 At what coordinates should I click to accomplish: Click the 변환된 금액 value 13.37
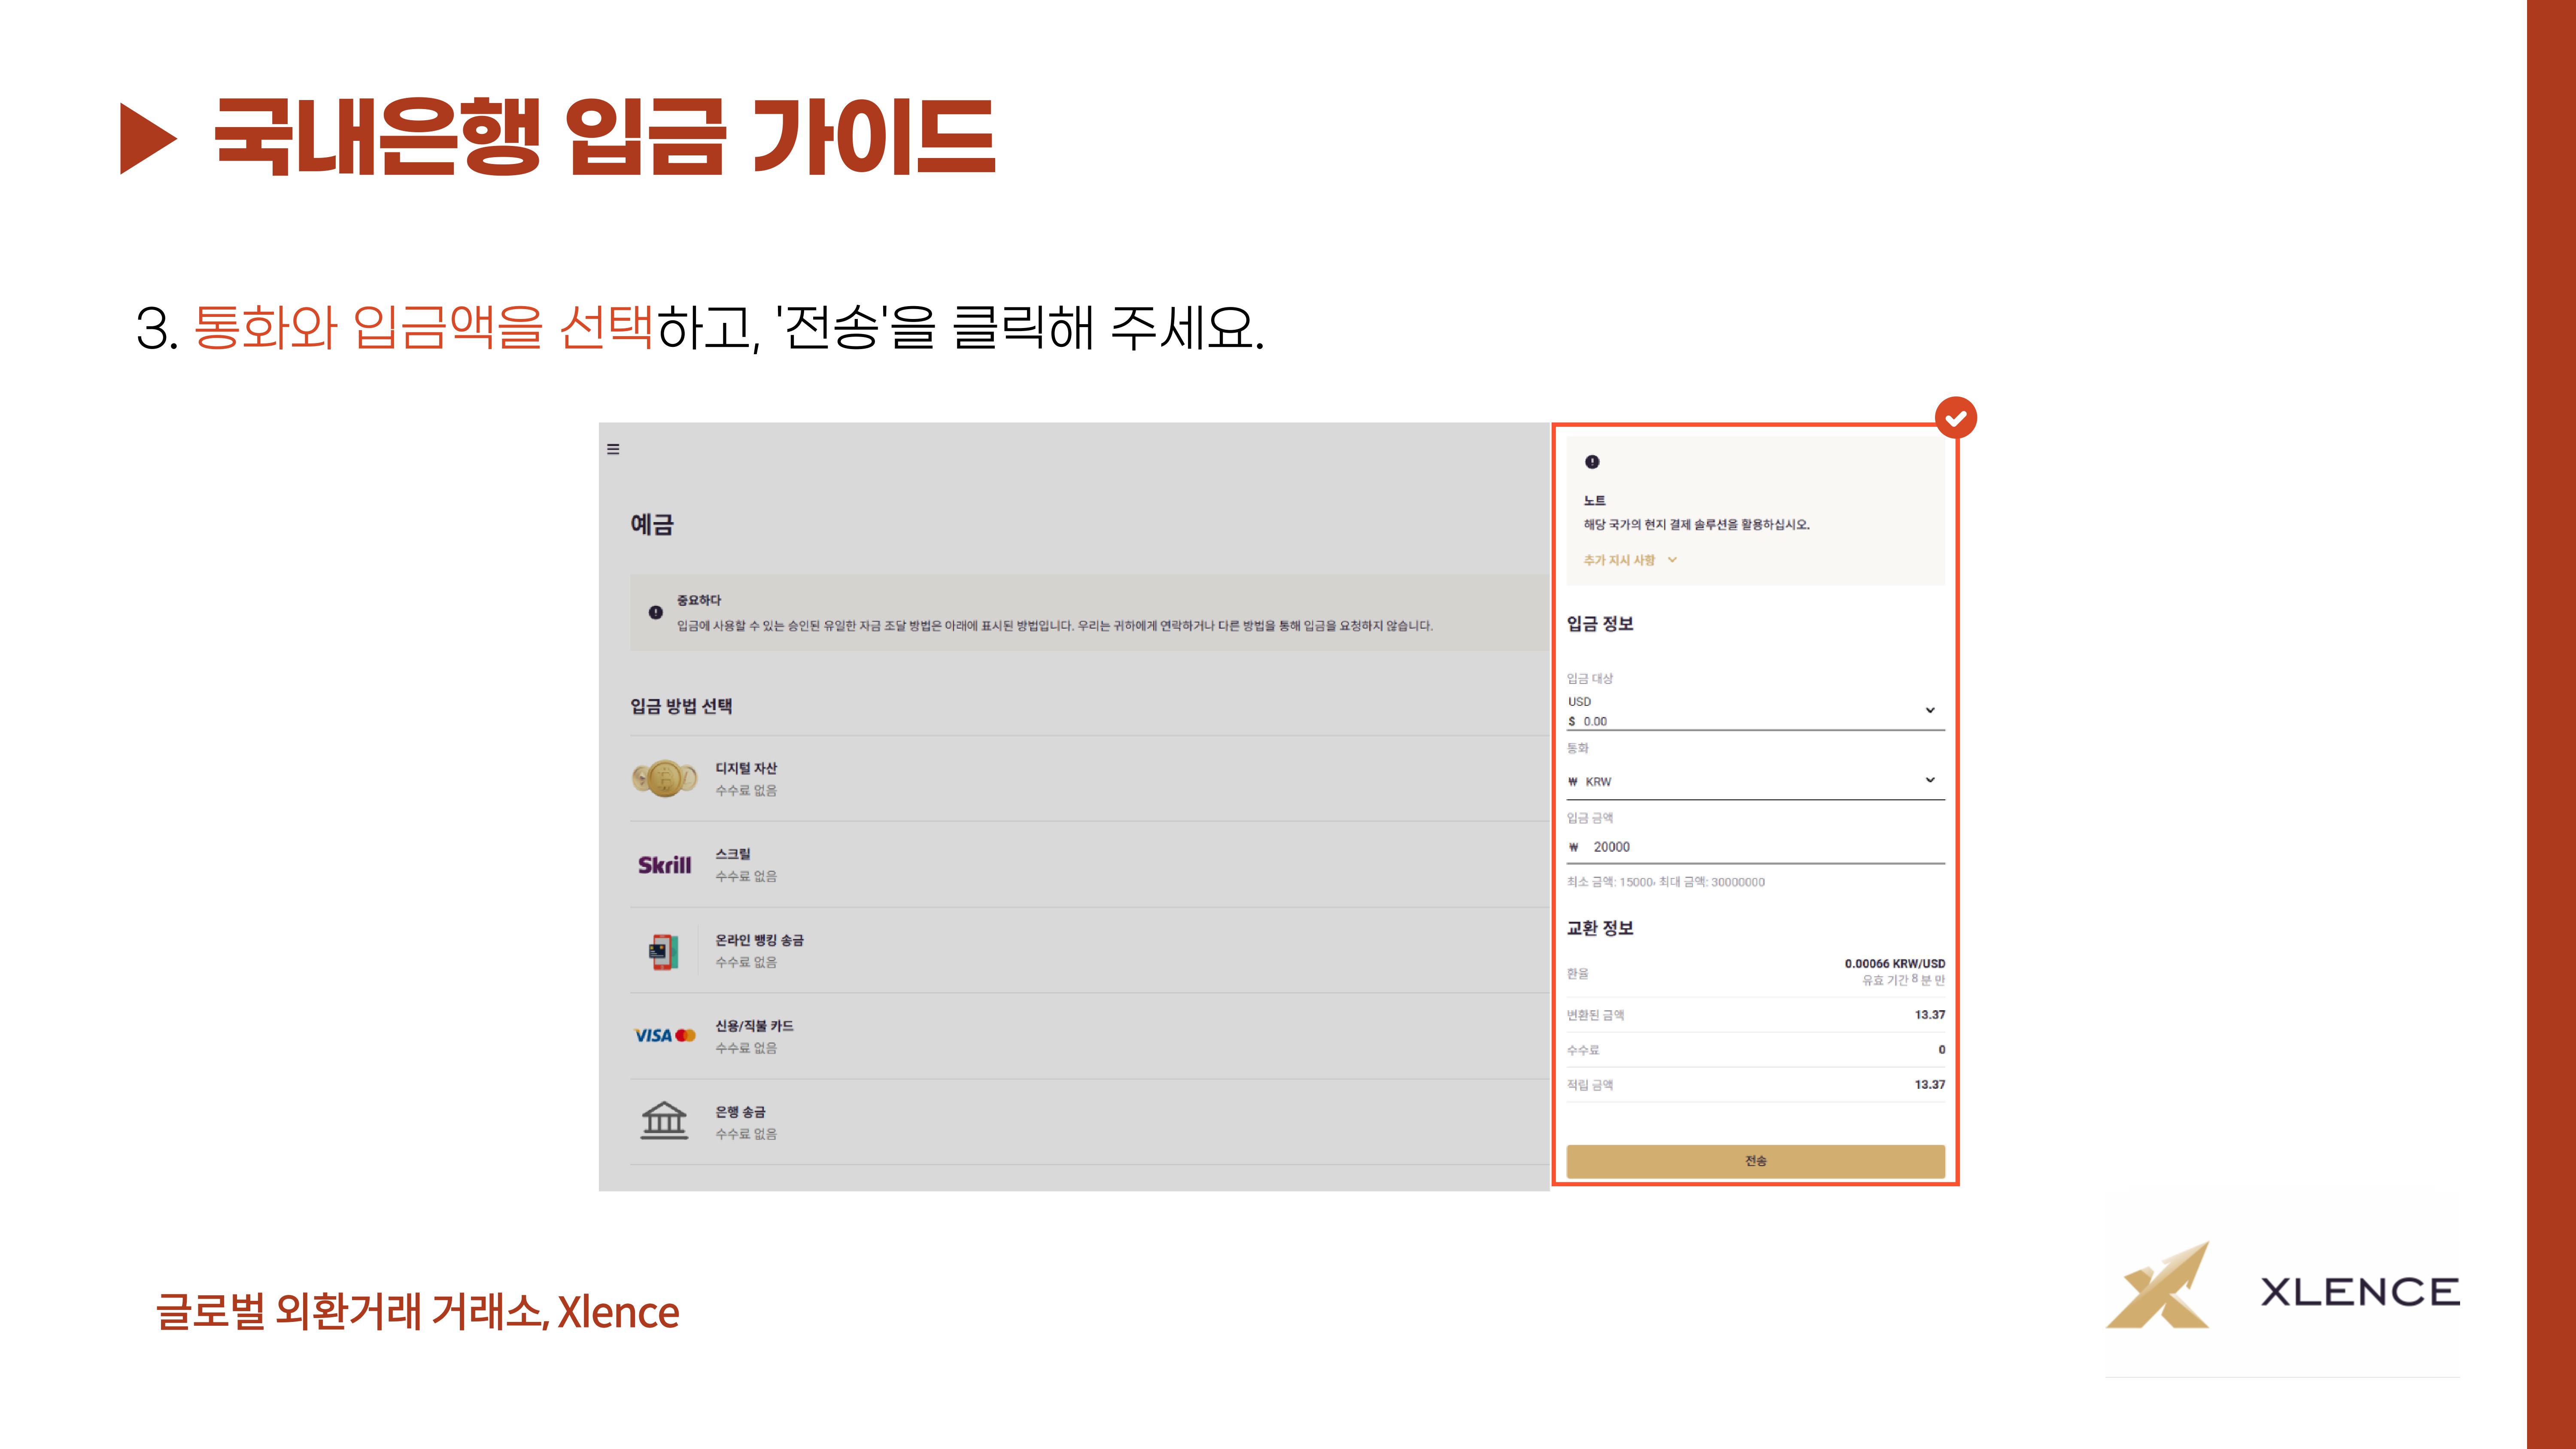click(1930, 1015)
